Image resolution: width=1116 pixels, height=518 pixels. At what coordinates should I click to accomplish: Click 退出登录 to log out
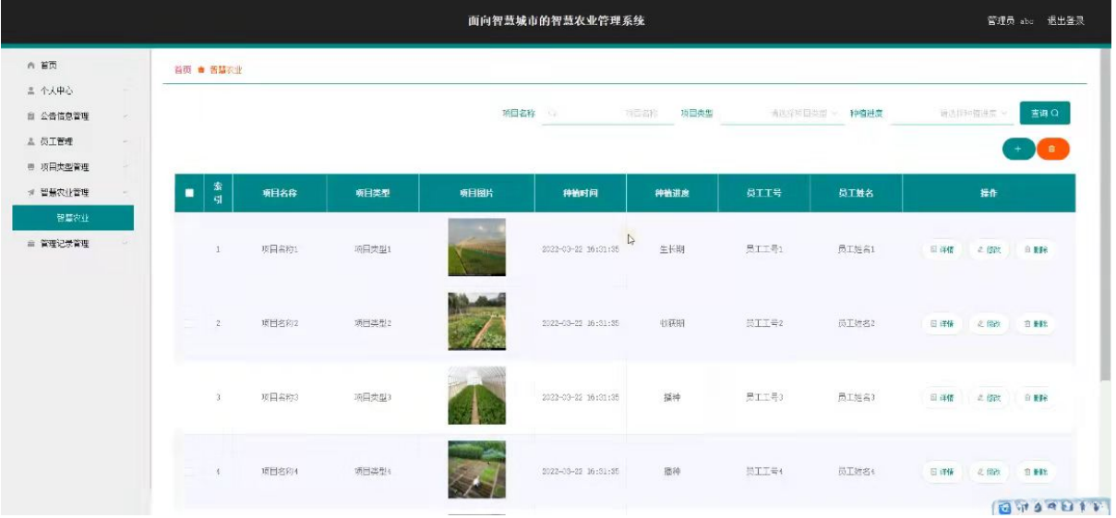(1065, 21)
